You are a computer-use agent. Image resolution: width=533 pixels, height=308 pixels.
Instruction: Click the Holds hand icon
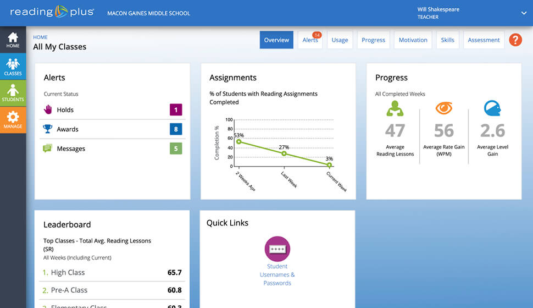tap(48, 109)
